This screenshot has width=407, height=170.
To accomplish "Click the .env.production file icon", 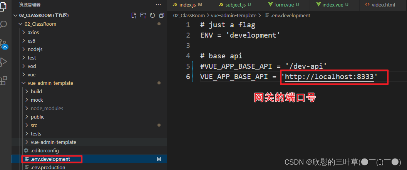I will (x=27, y=167).
